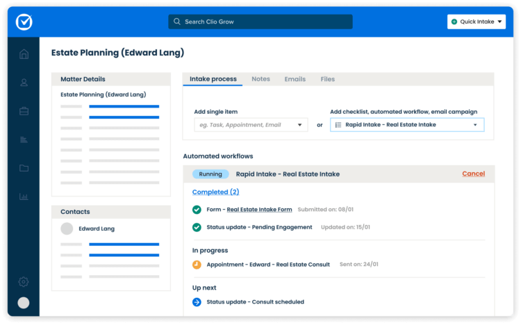Image resolution: width=521 pixels, height=325 pixels.
Task: Click the Sent on: 24/01 date
Action: [x=359, y=265]
